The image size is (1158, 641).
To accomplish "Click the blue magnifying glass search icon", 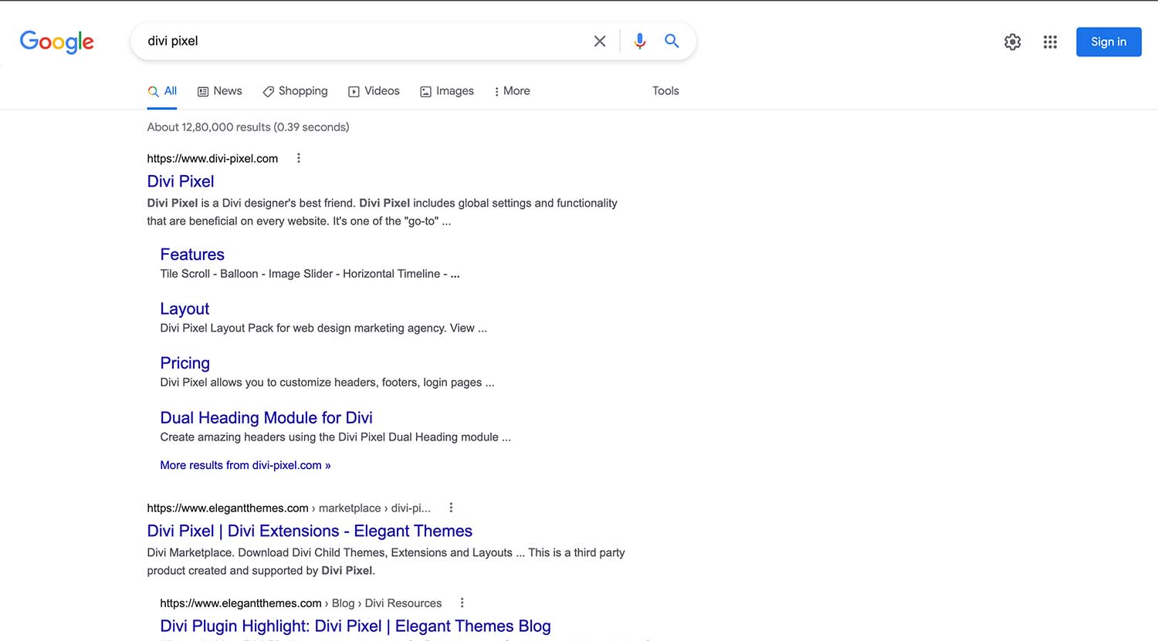I will click(x=672, y=42).
